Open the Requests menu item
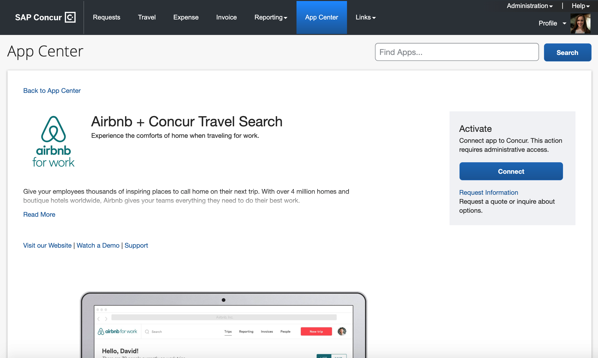 click(106, 17)
